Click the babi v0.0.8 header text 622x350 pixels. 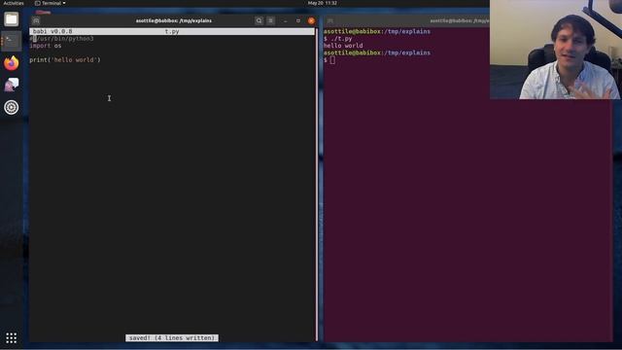pos(52,31)
